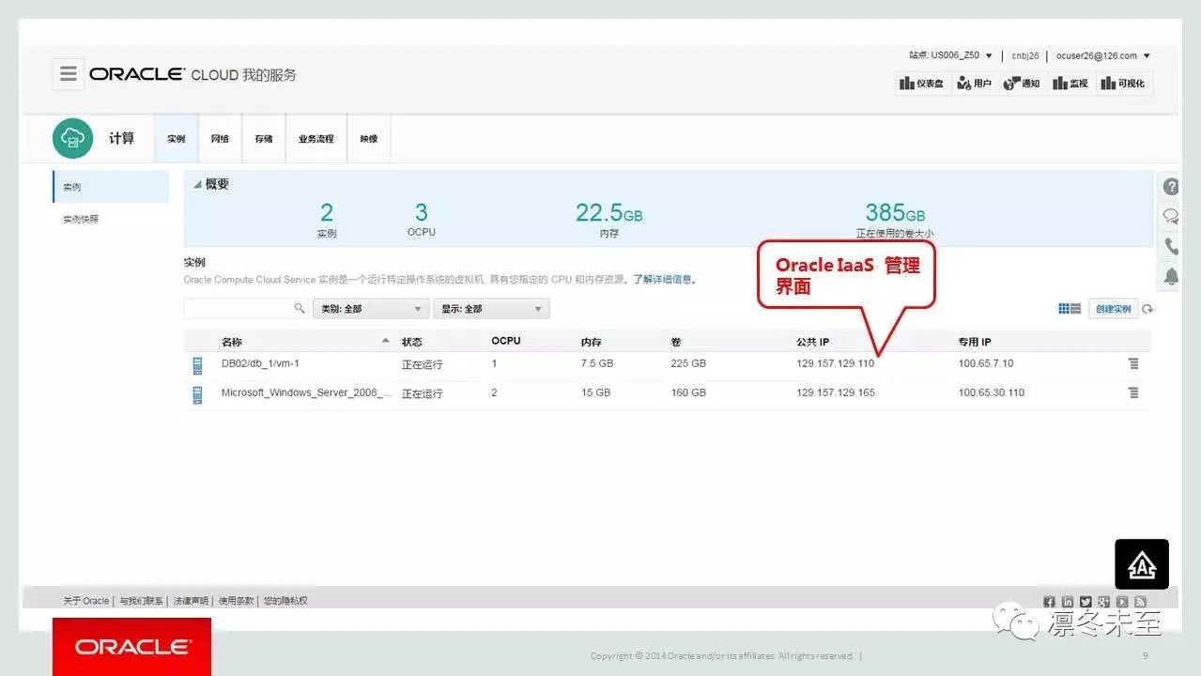Image resolution: width=1201 pixels, height=676 pixels.
Task: Open the LinkedIn footer icon
Action: click(x=1068, y=602)
